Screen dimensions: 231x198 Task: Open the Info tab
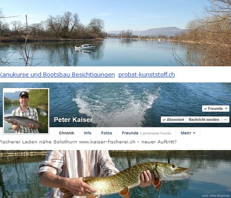pos(87,133)
